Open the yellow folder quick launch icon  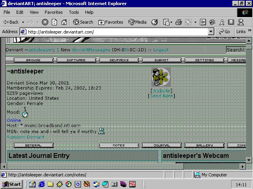(x=51, y=184)
